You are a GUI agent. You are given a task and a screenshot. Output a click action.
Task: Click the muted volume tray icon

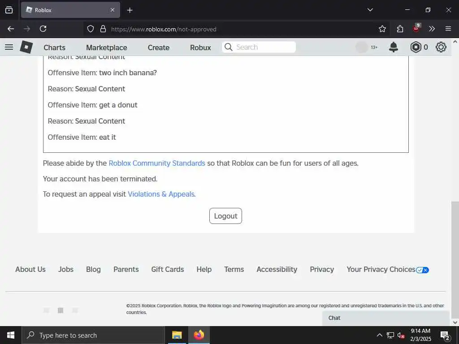tap(401, 335)
